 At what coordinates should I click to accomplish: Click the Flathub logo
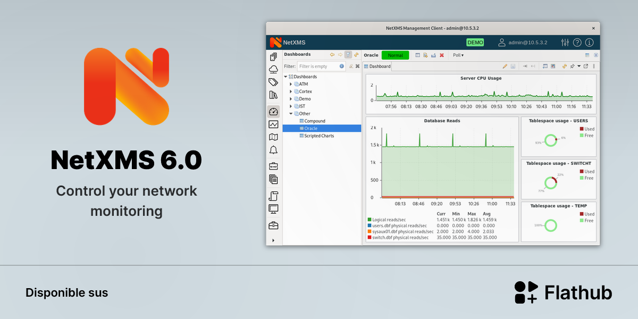click(563, 292)
